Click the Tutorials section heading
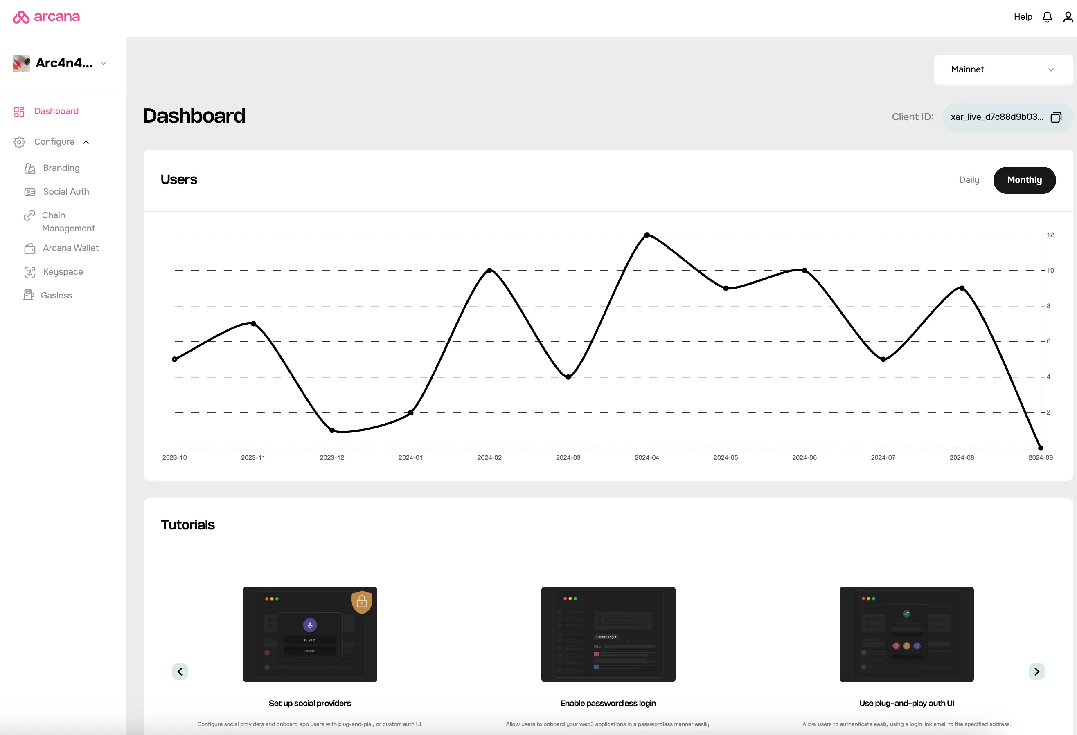This screenshot has height=735, width=1077. 188,525
